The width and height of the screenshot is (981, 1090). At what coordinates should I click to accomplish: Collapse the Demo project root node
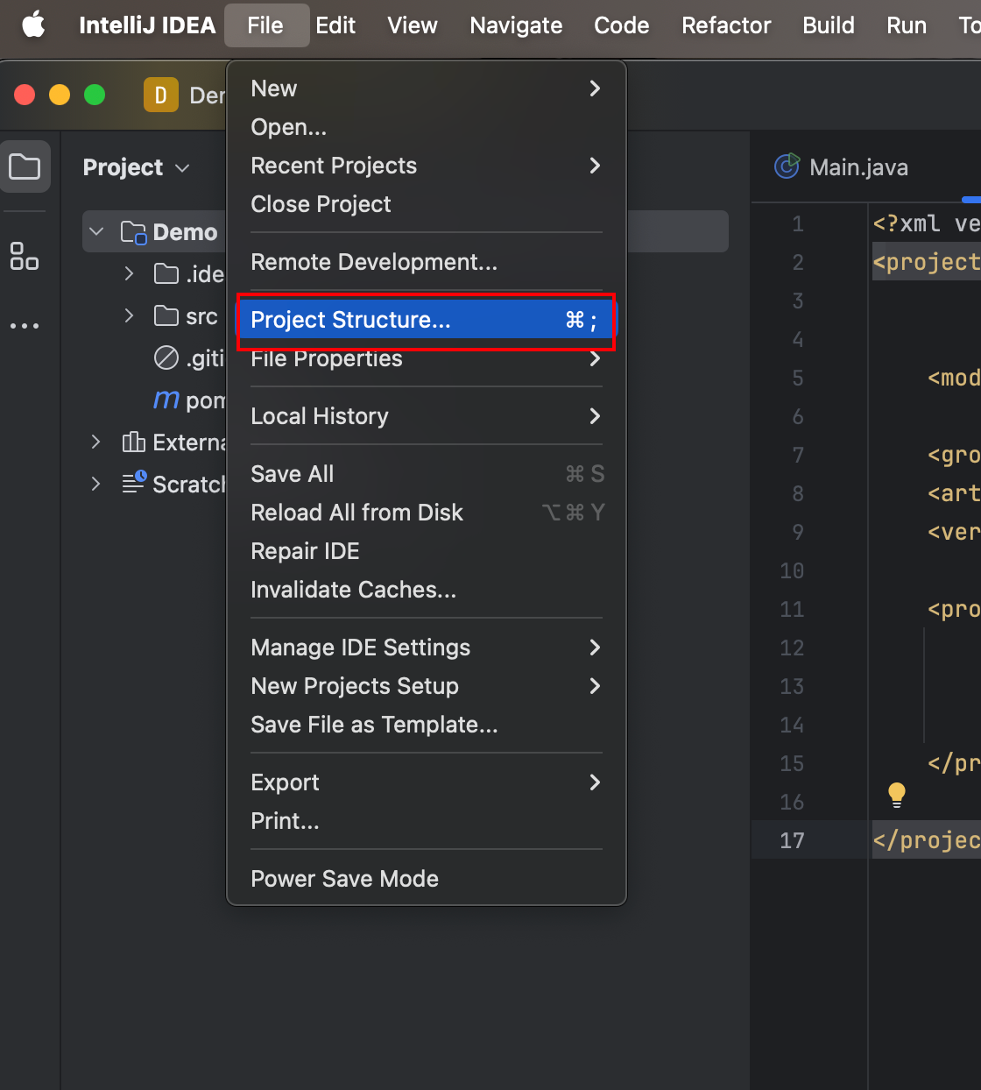coord(97,232)
